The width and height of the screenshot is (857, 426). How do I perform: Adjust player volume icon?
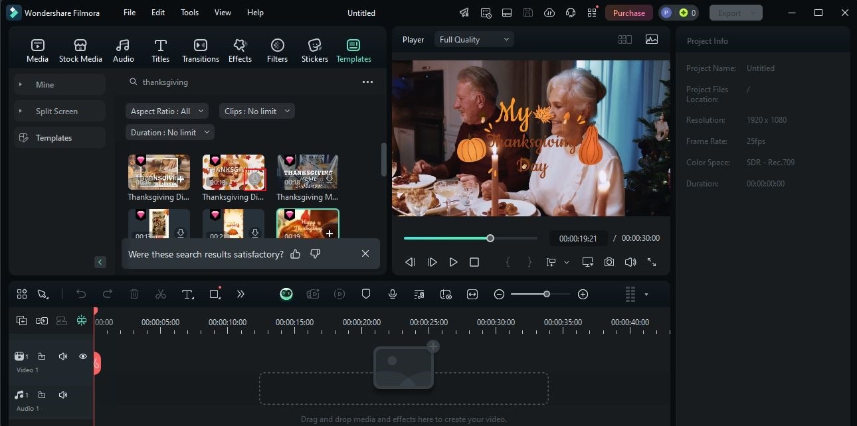630,262
